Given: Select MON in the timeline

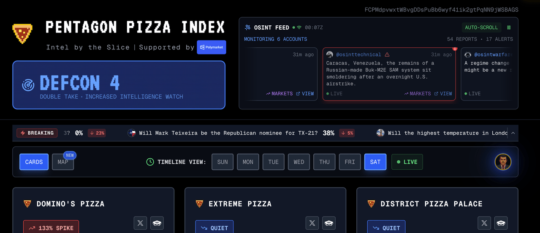Looking at the screenshot, I should click(x=248, y=162).
